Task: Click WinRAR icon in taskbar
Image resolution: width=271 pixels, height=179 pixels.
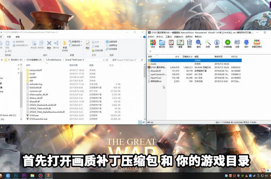Action: click(48, 176)
